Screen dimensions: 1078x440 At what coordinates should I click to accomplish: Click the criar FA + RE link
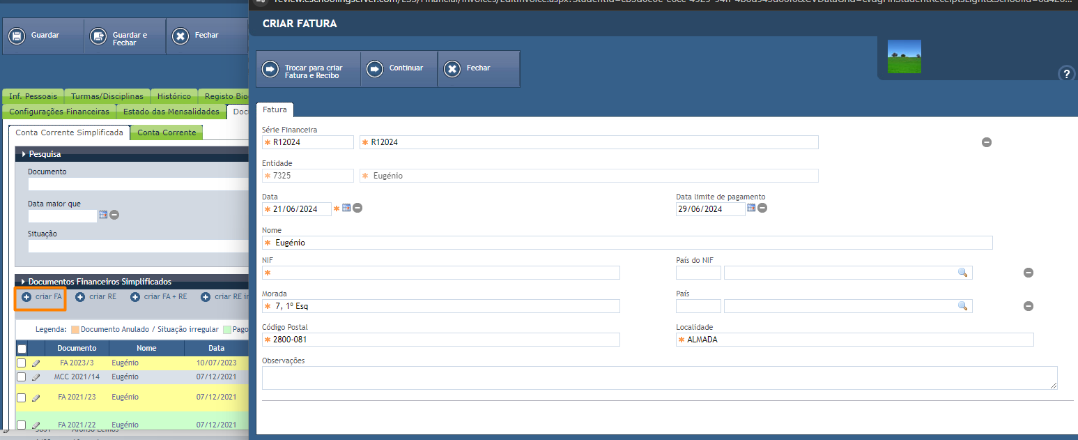pyautogui.click(x=166, y=296)
